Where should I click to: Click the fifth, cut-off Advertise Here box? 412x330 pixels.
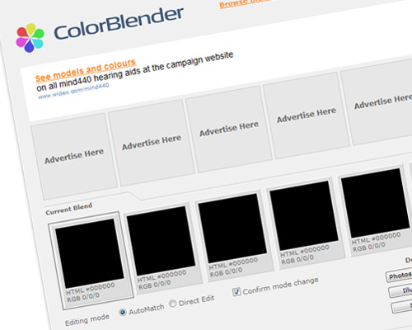[382, 102]
